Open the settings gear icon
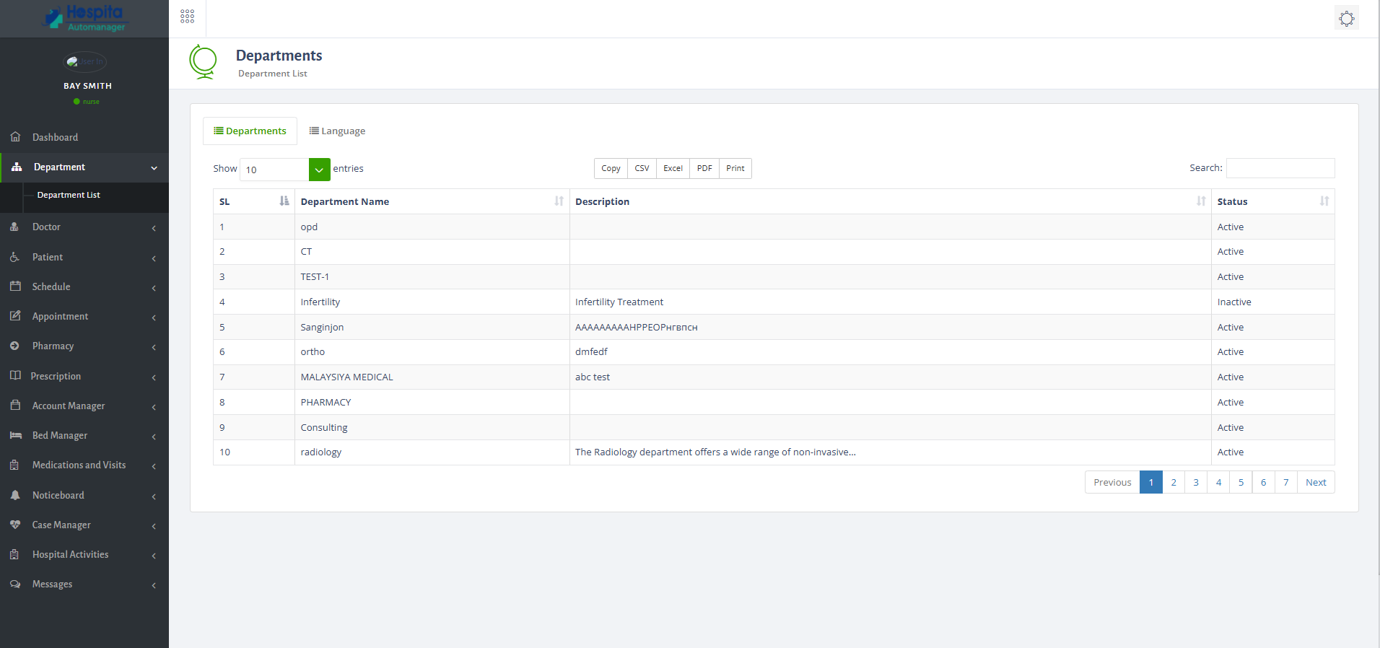 tap(1347, 18)
